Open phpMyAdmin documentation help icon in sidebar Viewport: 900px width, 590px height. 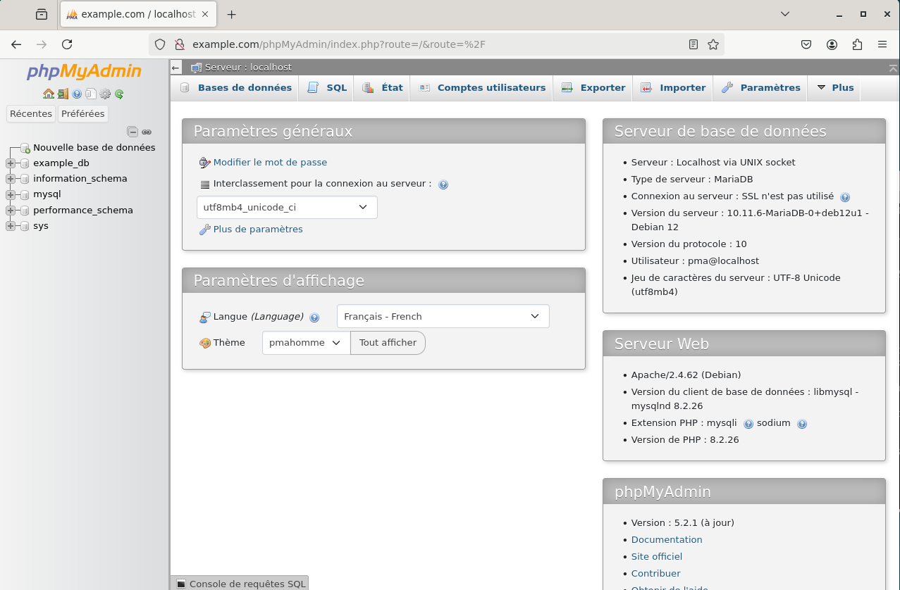point(77,94)
